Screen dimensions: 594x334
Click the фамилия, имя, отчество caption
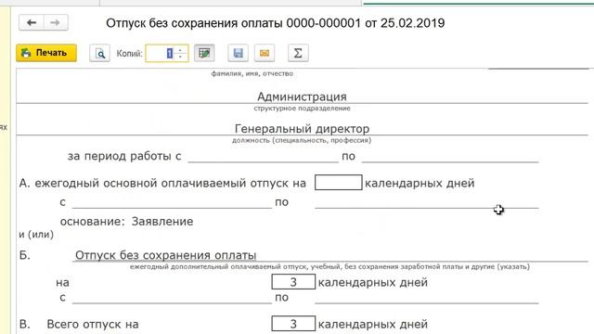tap(252, 73)
